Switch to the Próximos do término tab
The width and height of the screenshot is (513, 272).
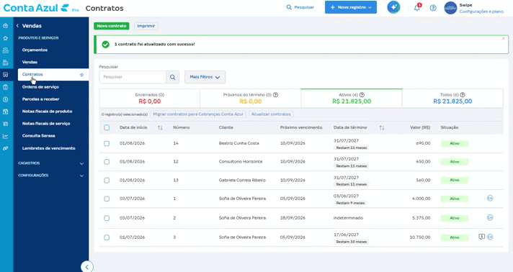(x=250, y=99)
